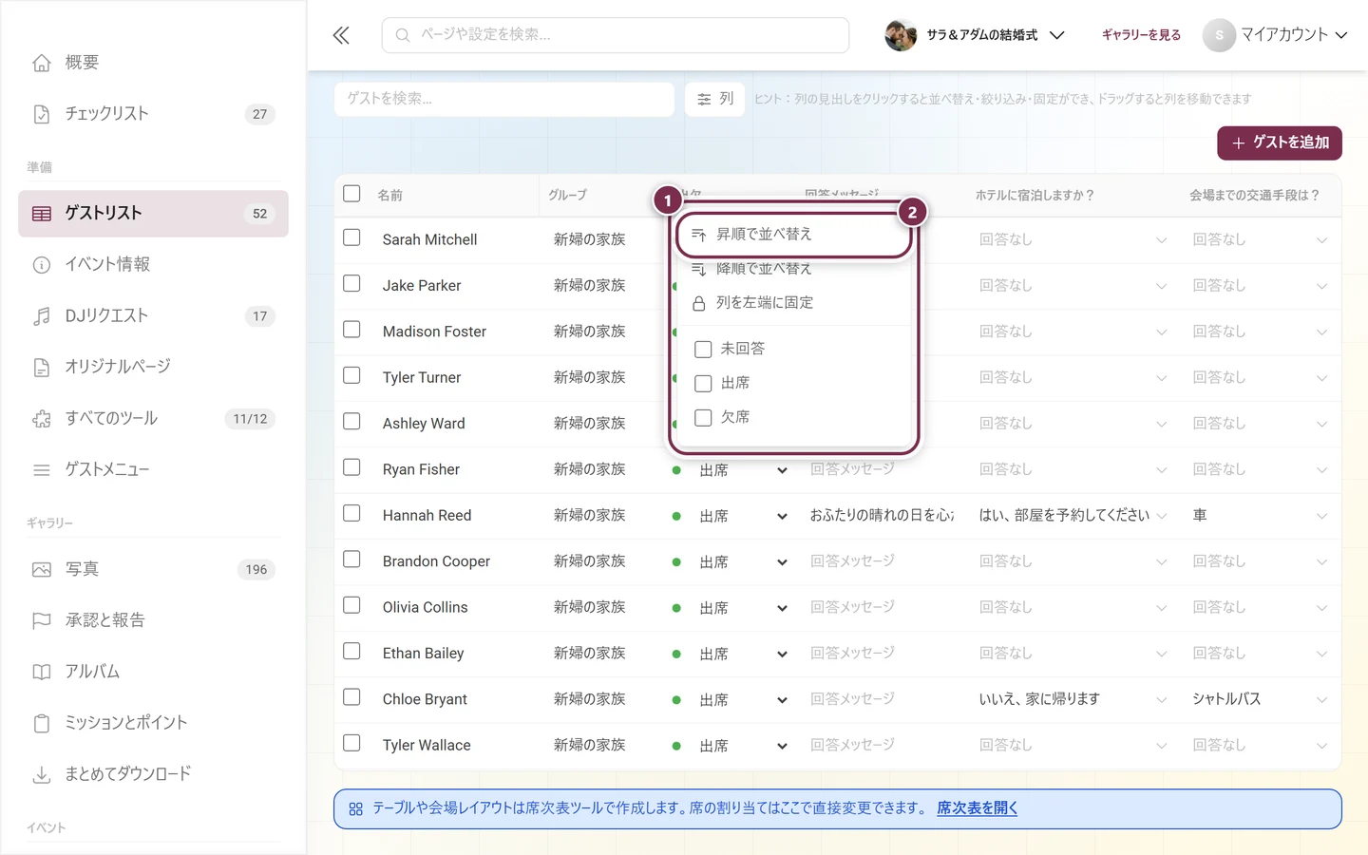Click the チェックリスト document icon
This screenshot has height=855, width=1368.
(x=42, y=114)
